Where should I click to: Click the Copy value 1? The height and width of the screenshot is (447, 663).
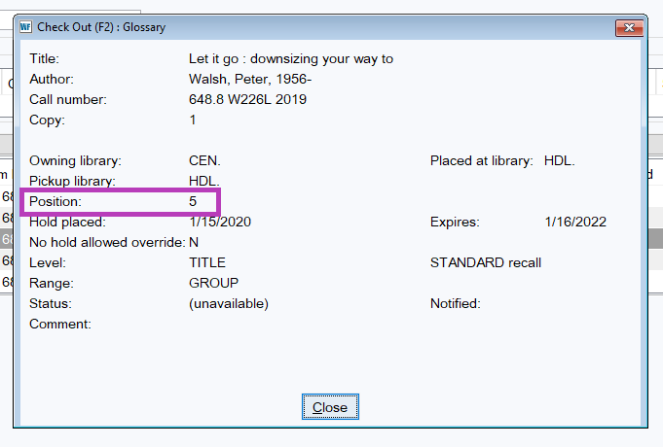coord(193,120)
